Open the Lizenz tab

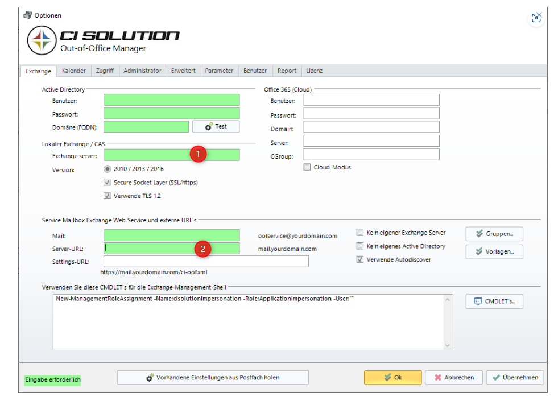point(314,71)
